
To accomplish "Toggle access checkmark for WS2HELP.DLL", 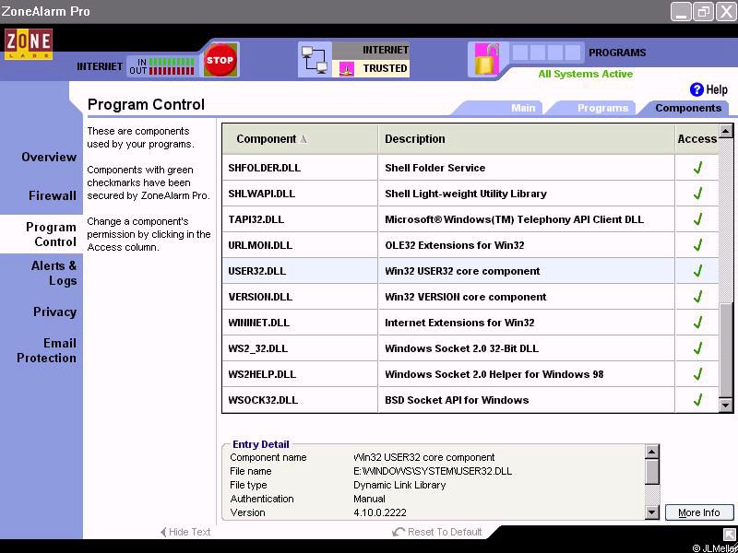I will click(697, 375).
